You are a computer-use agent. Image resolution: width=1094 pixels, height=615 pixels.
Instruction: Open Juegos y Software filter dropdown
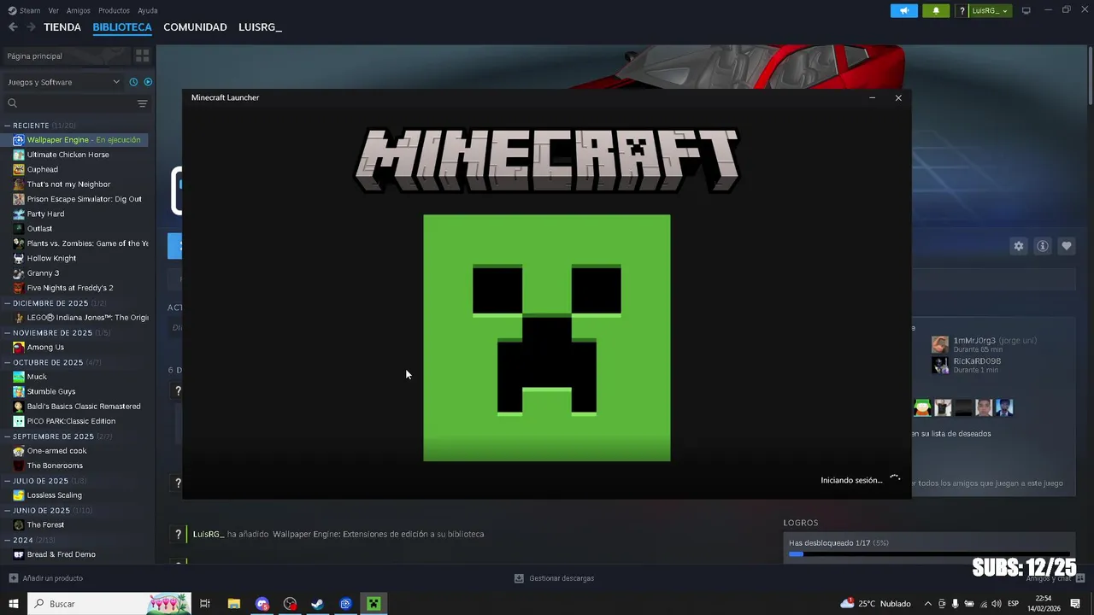click(x=63, y=82)
